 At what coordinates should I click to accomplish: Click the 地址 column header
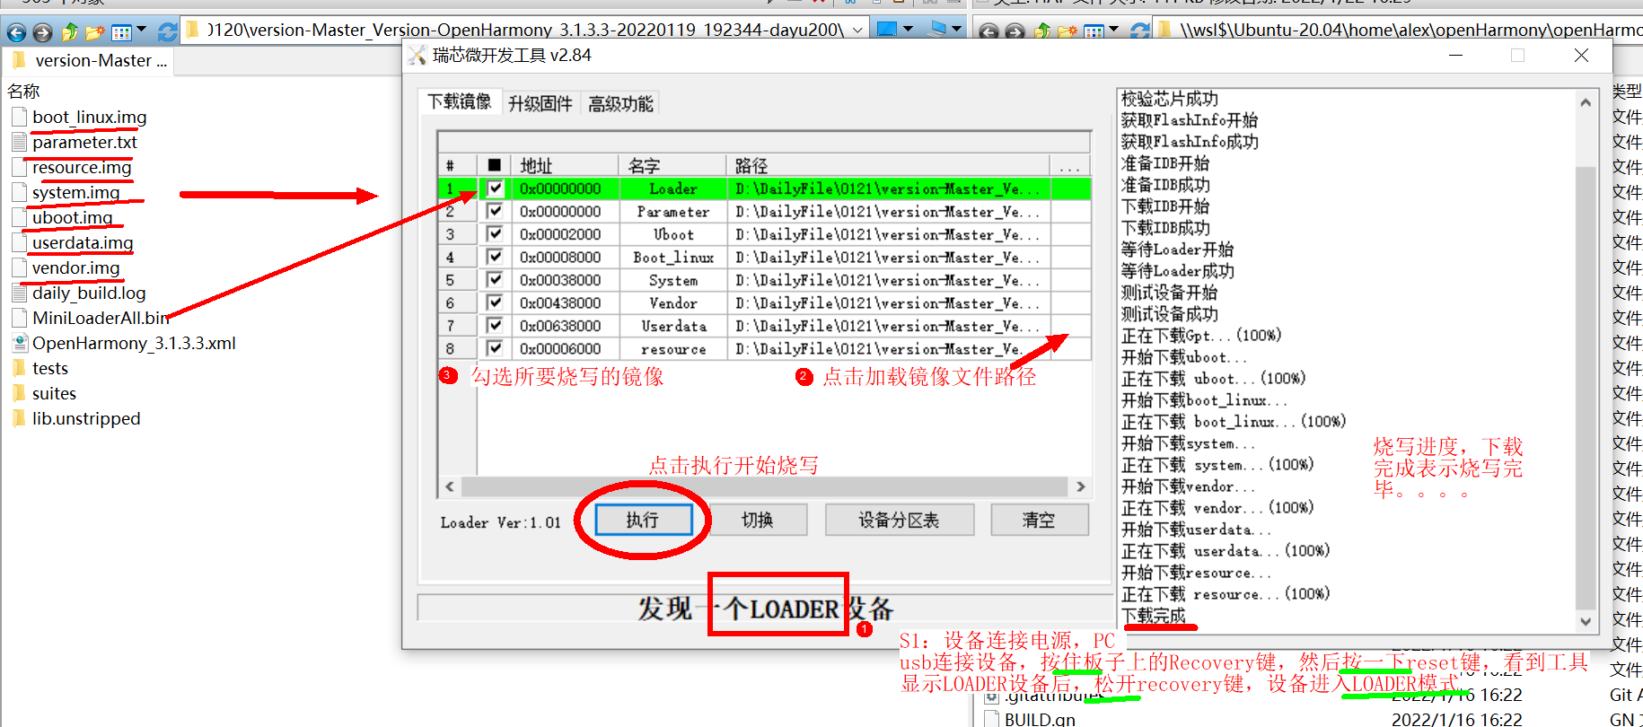point(564,165)
